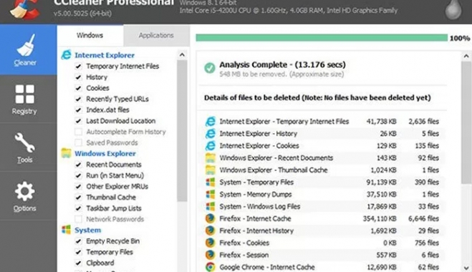Enable the Autocomplete Form History checkbox
Image resolution: width=472 pixels, height=272 pixels.
(x=78, y=132)
